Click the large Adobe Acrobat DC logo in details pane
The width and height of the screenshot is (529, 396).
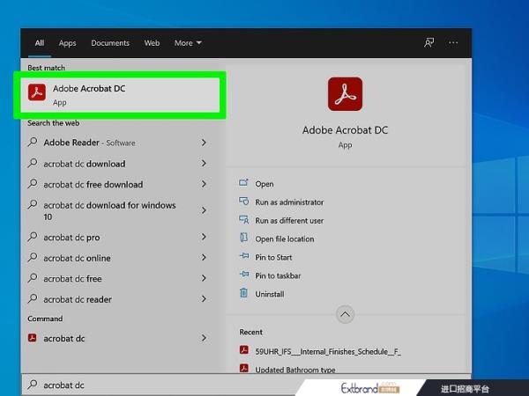pyautogui.click(x=345, y=94)
